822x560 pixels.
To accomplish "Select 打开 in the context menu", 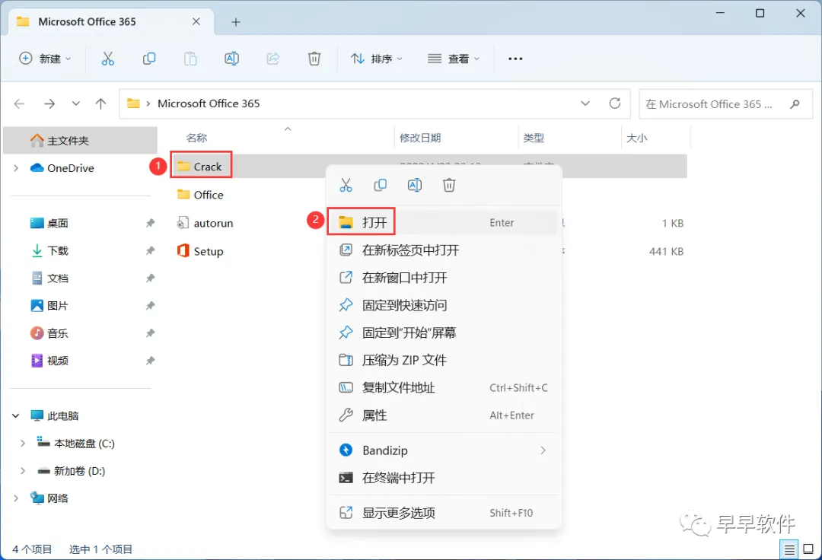I will tap(442, 223).
